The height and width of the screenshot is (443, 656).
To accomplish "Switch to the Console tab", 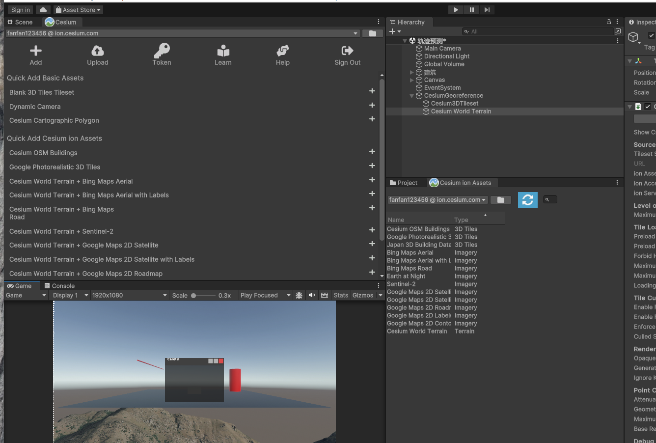I will point(59,286).
